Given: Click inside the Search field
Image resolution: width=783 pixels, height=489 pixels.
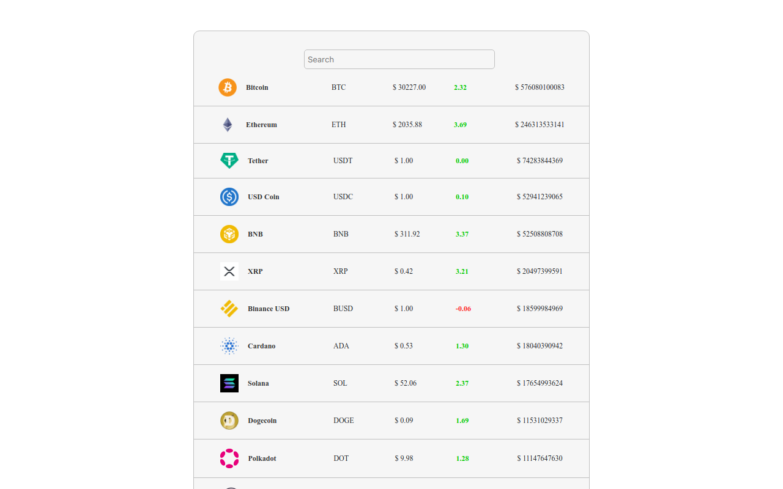Looking at the screenshot, I should click(x=399, y=59).
